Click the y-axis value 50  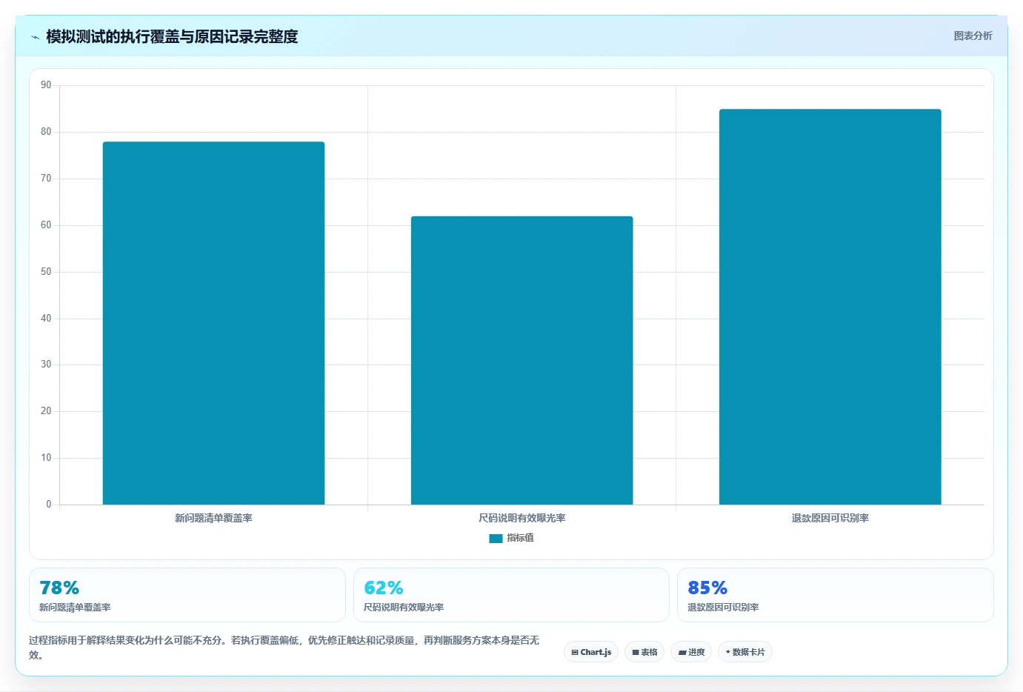46,272
